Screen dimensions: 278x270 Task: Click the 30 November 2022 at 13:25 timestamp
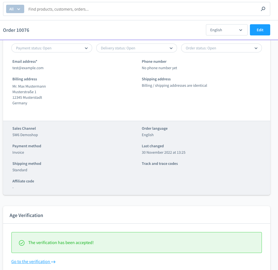pos(163,152)
